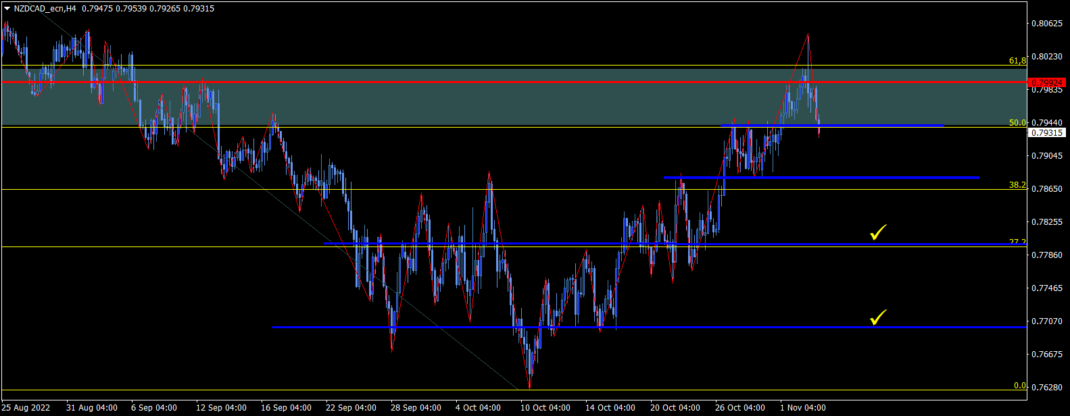Click the 31 Aug 04:00 time label
Image resolution: width=1070 pixels, height=416 pixels.
(92, 408)
